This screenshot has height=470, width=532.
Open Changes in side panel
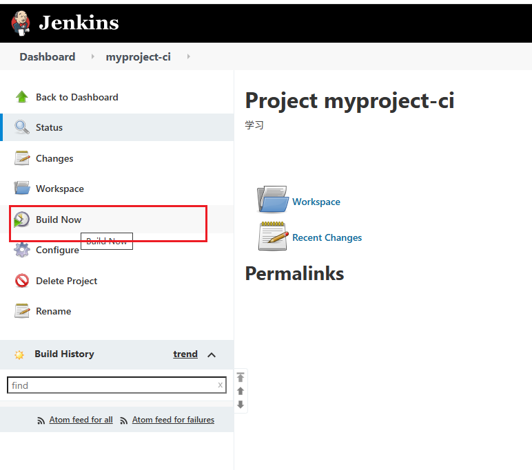(x=54, y=158)
